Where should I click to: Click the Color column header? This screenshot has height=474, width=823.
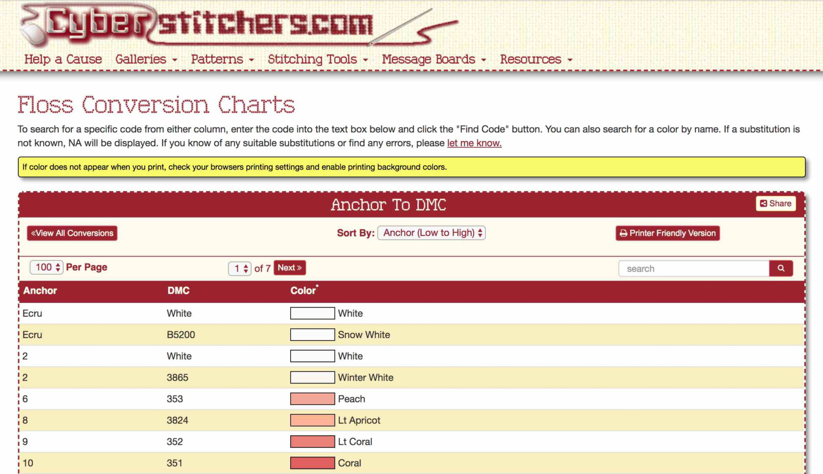click(x=304, y=290)
